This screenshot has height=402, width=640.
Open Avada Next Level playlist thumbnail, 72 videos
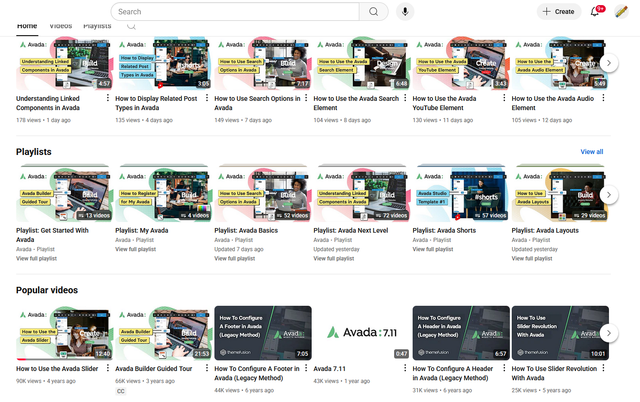[362, 194]
